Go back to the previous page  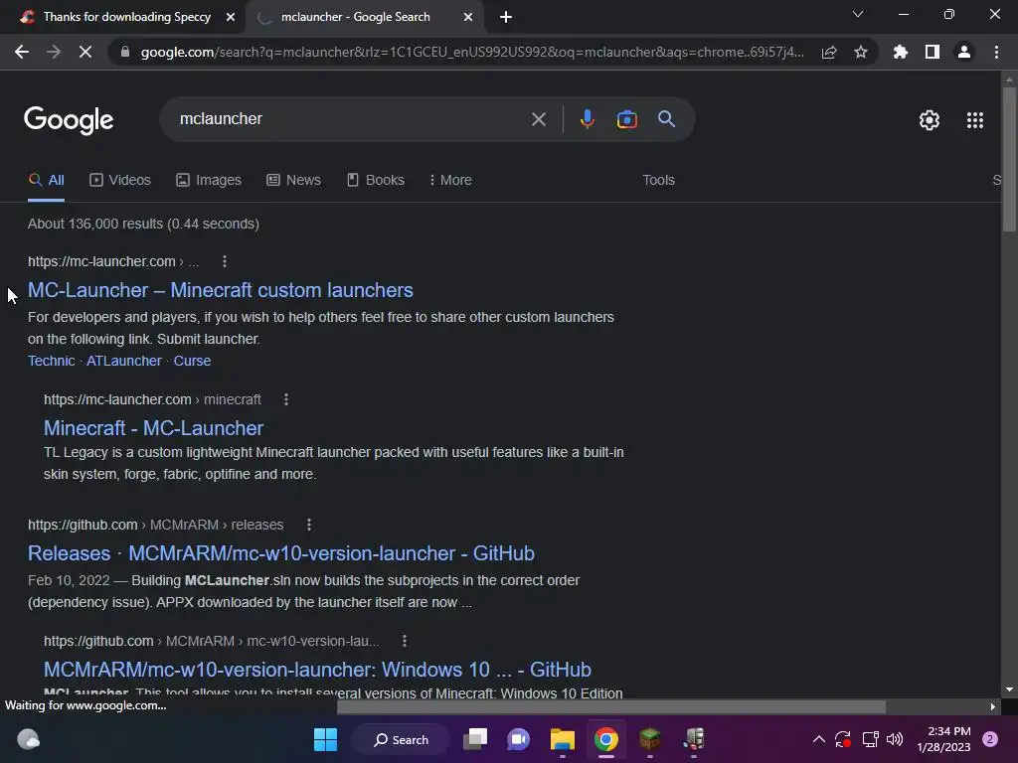(x=22, y=52)
